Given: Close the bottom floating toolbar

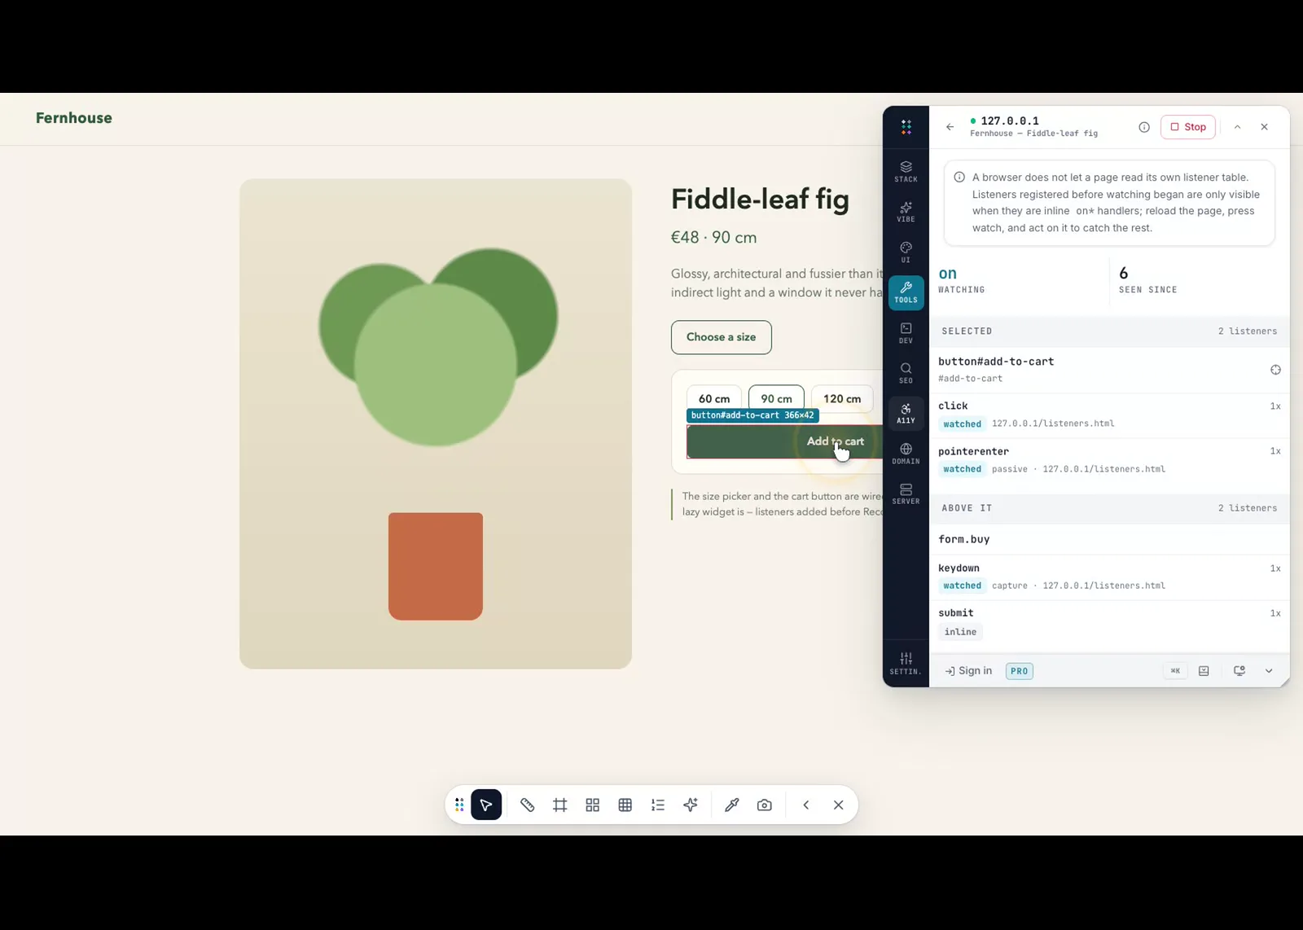Looking at the screenshot, I should pyautogui.click(x=839, y=805).
